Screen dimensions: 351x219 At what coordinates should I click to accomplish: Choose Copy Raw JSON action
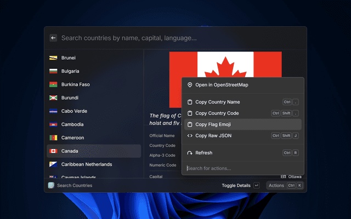pos(243,136)
